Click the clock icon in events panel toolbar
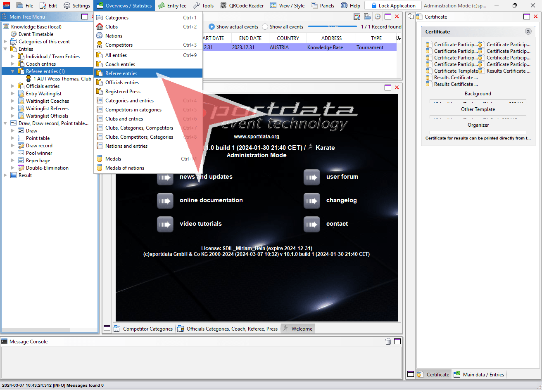The height and width of the screenshot is (390, 542). [x=377, y=17]
